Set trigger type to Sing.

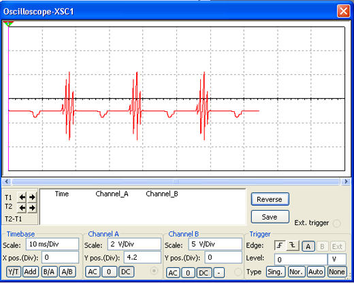275,271
